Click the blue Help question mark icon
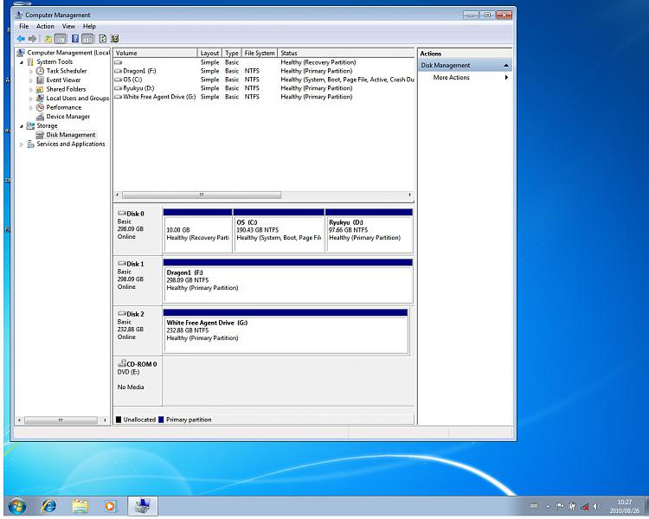The height and width of the screenshot is (519, 649). click(x=75, y=39)
